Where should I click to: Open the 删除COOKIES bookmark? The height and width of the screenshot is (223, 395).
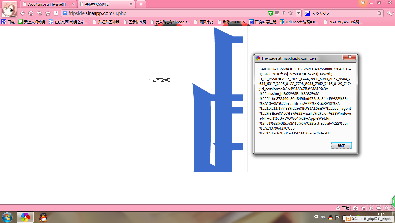(x=231, y=22)
